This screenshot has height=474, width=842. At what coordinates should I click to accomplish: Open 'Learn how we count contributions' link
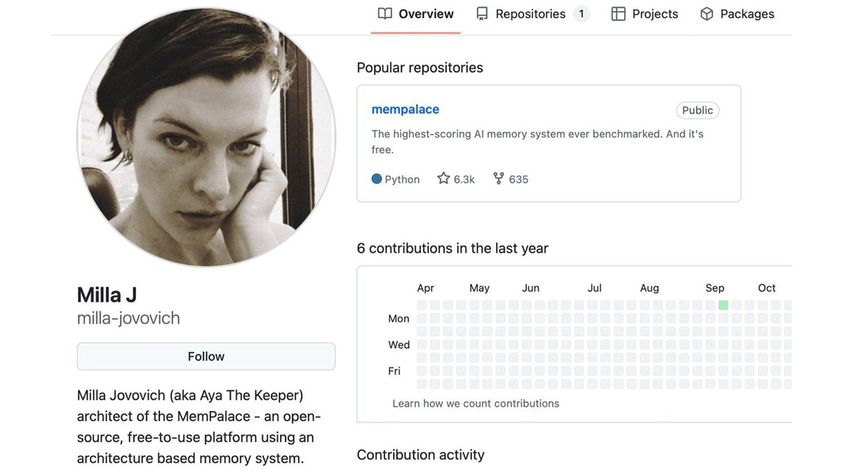(475, 403)
